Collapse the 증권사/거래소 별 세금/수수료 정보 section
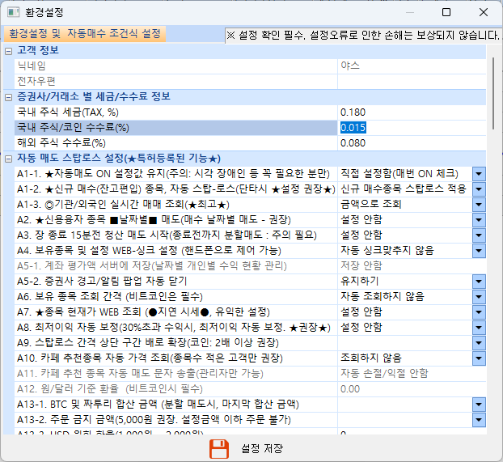The width and height of the screenshot is (503, 462). click(8, 97)
